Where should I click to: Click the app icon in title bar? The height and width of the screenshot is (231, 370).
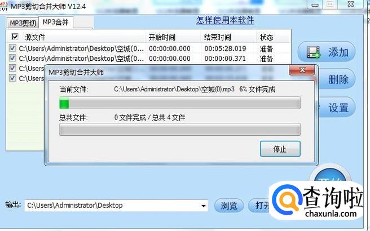[x=3, y=6]
